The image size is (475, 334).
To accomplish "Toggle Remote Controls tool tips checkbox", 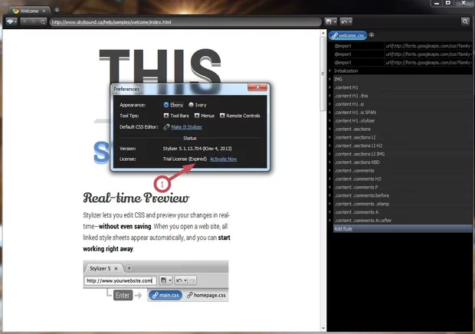I will [x=222, y=116].
